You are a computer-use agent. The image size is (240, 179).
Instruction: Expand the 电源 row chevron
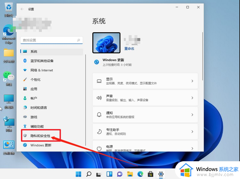(x=192, y=148)
